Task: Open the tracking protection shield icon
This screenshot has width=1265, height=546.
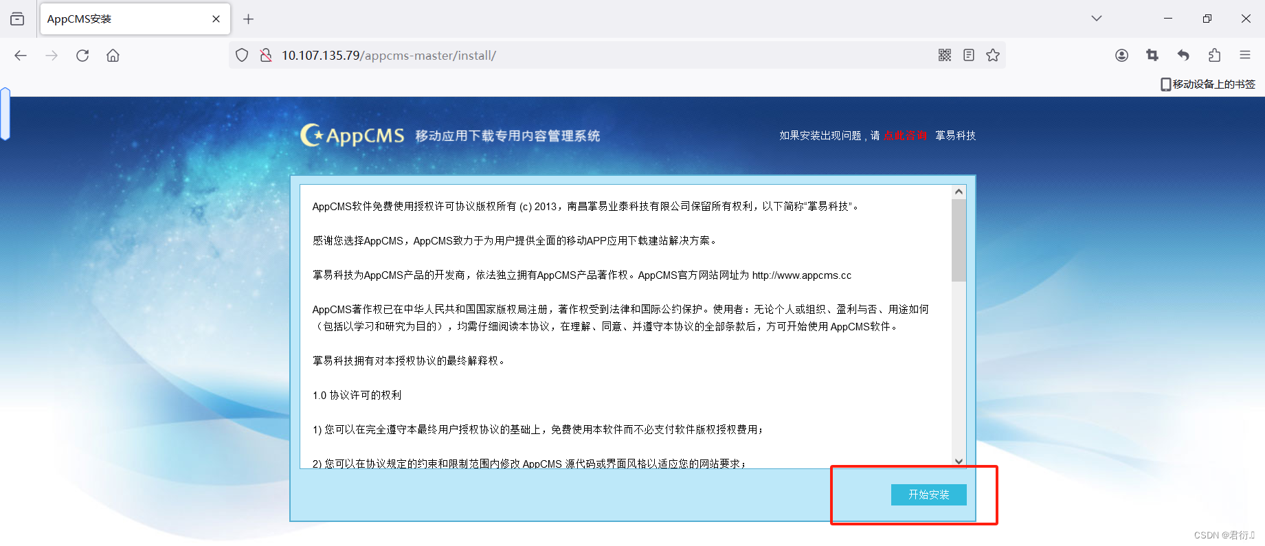Action: (242, 55)
